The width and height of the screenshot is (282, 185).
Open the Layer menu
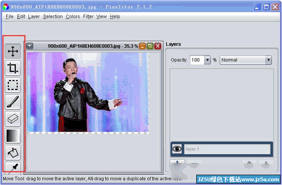[x=34, y=16]
